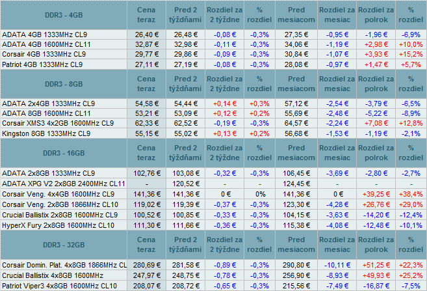Click Corsair XMS3 4x2GB 1600MHz CL9 name
Image resolution: width=427 pixels, height=291 pixels.
coord(58,123)
